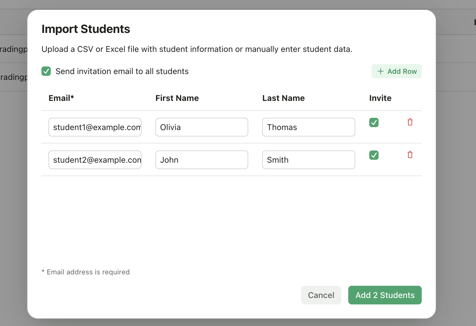This screenshot has width=476, height=326.
Task: Click the Add Row button
Action: [396, 71]
